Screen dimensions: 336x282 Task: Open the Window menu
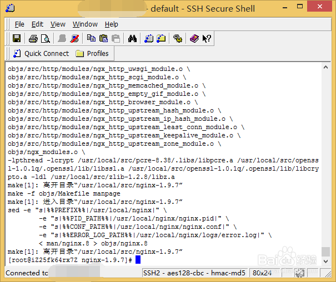[85, 24]
